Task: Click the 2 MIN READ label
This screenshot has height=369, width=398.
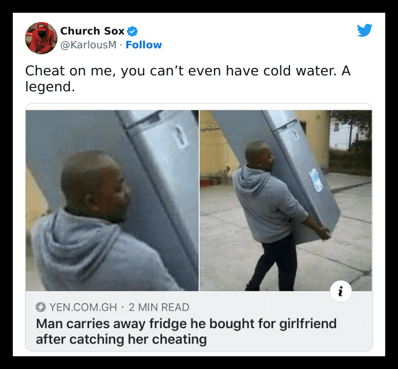Action: pyautogui.click(x=159, y=307)
